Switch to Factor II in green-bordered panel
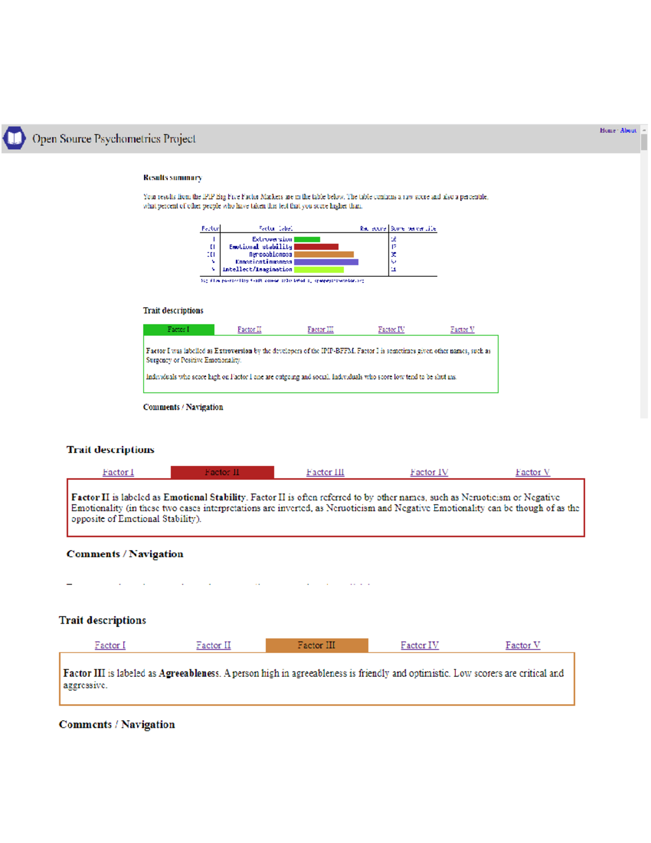Image resolution: width=651 pixels, height=843 pixels. coord(249,329)
